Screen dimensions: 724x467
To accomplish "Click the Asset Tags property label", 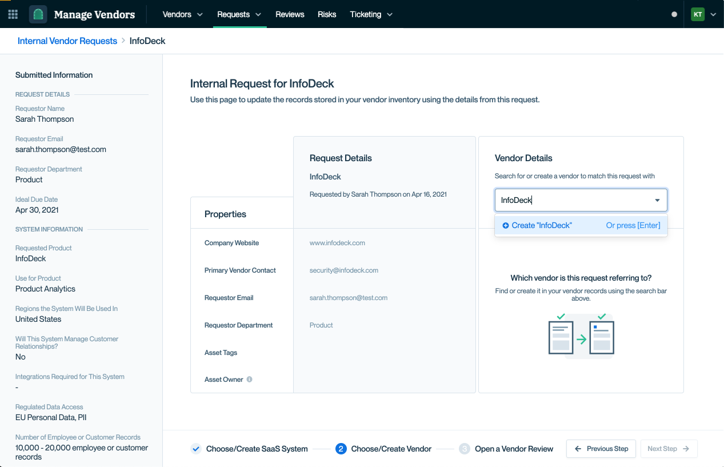I will click(x=221, y=353).
